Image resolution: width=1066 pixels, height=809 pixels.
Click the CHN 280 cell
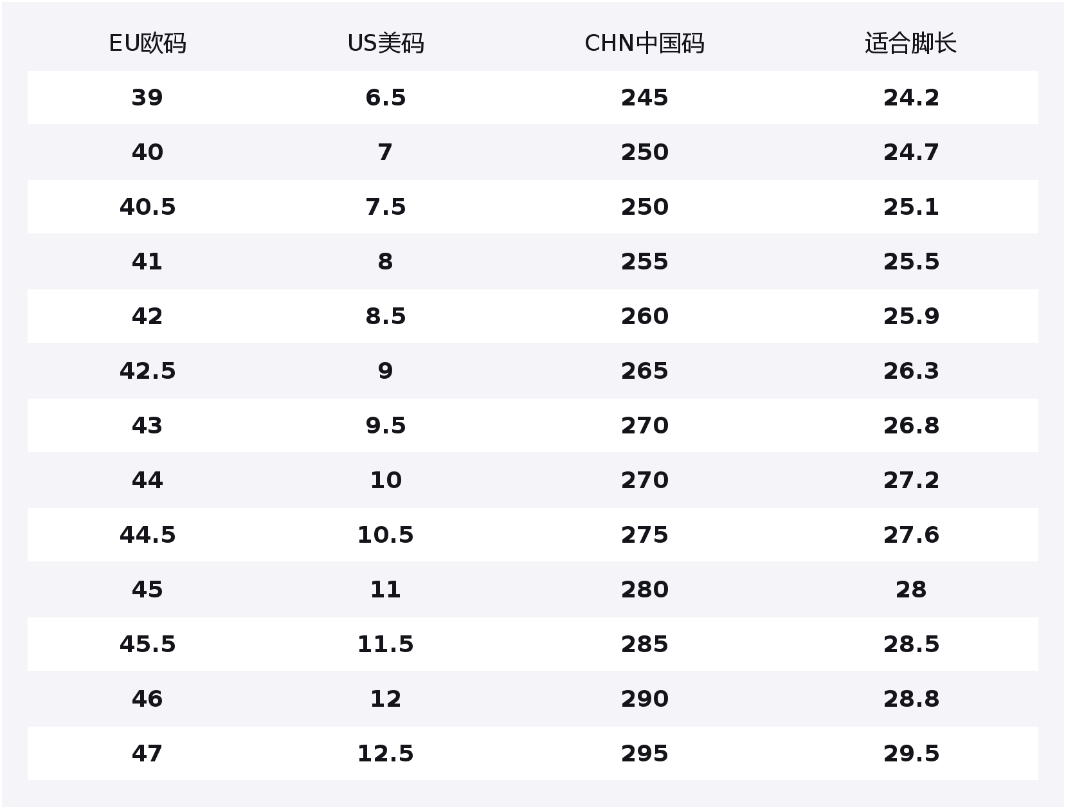[x=644, y=590]
